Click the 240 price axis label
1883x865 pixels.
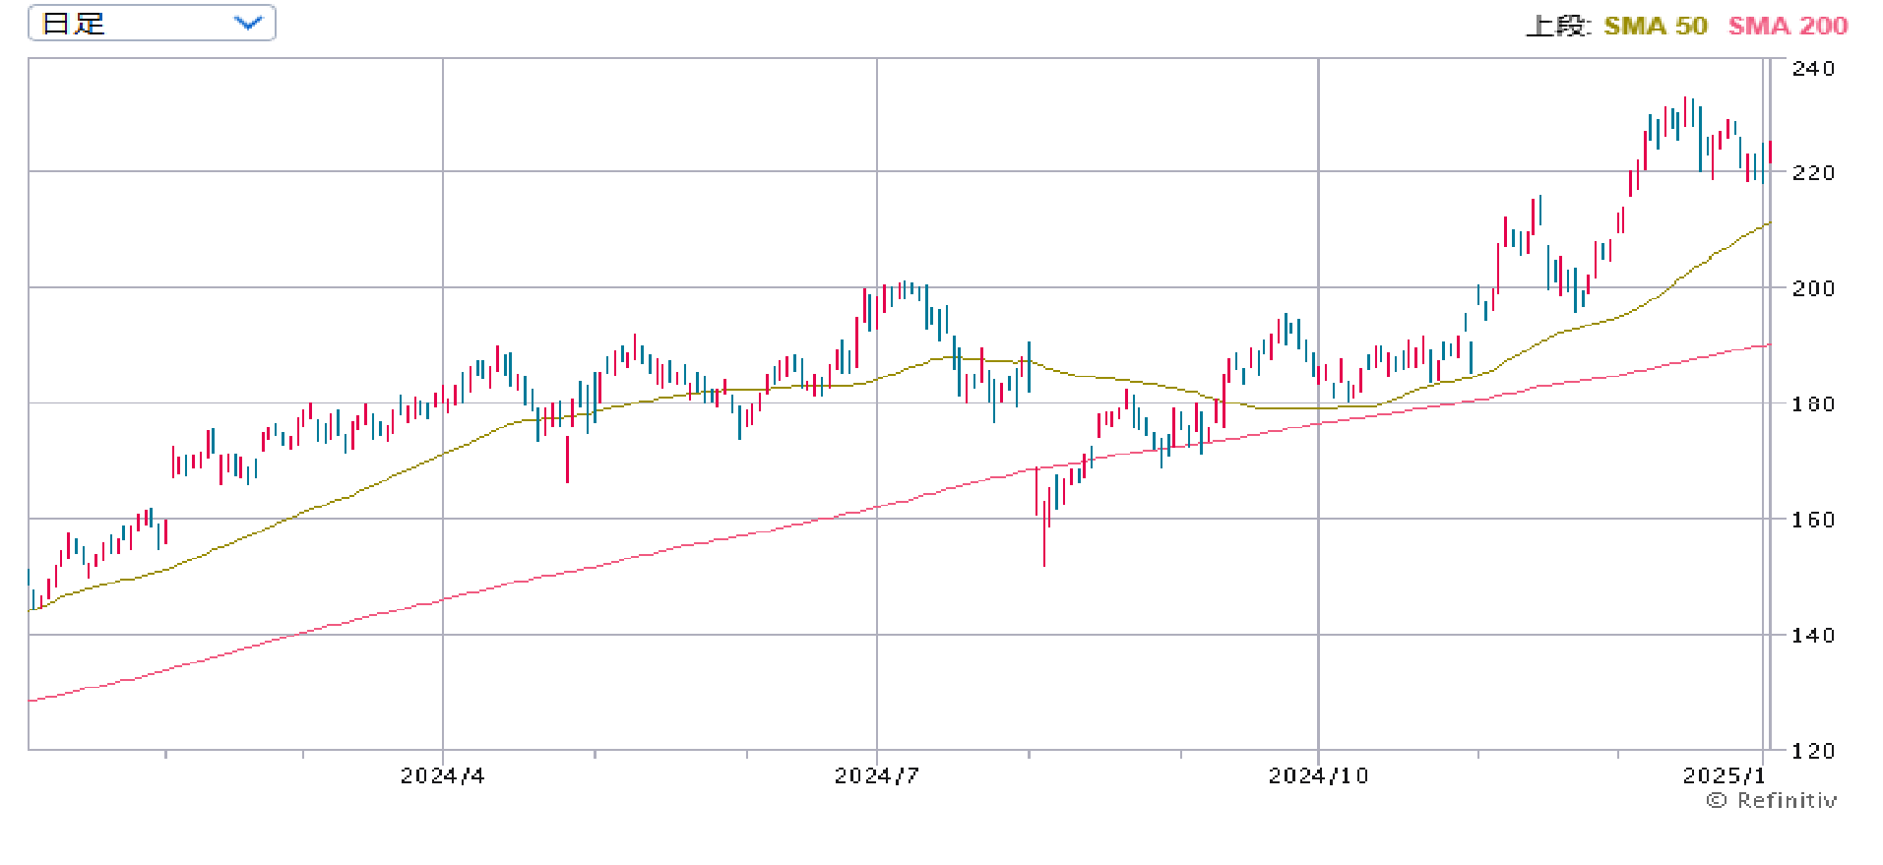click(1813, 69)
